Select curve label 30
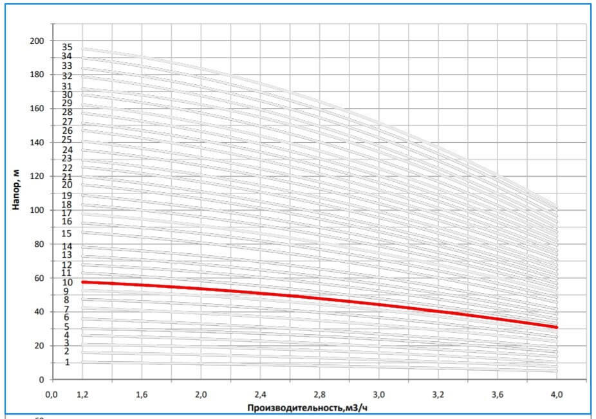Image resolution: width=596 pixels, height=419 pixels. pos(67,94)
